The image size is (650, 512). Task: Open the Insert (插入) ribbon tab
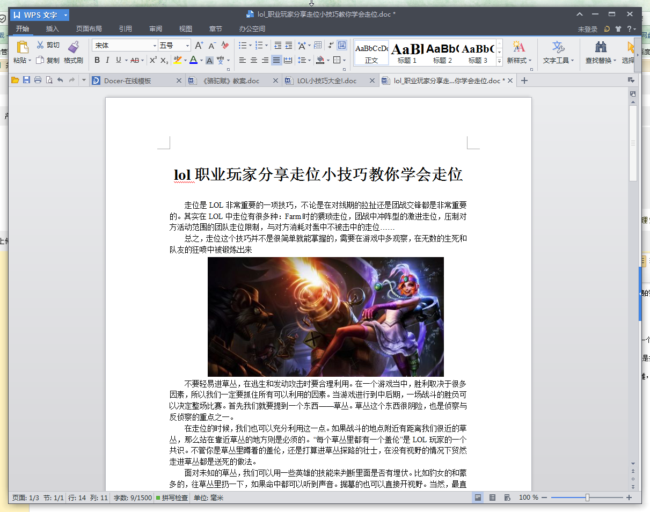(x=53, y=29)
